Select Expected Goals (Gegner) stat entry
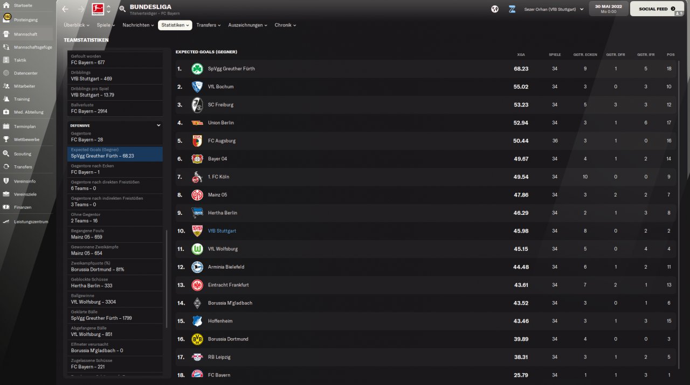 [x=115, y=153]
